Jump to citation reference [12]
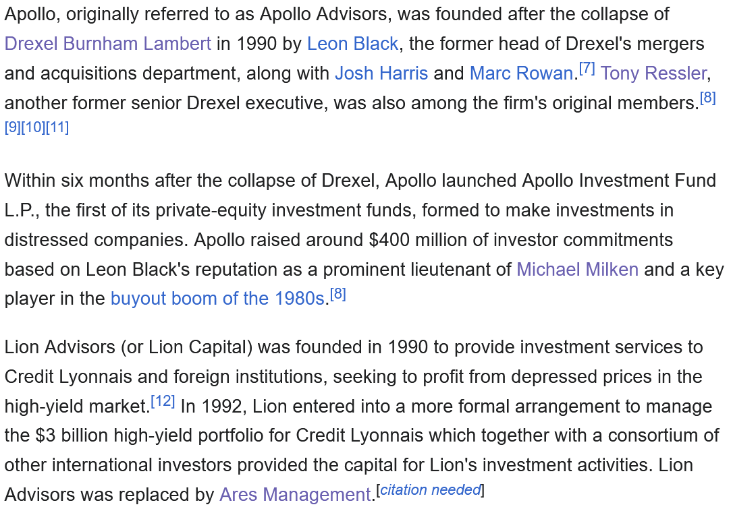 coord(163,402)
